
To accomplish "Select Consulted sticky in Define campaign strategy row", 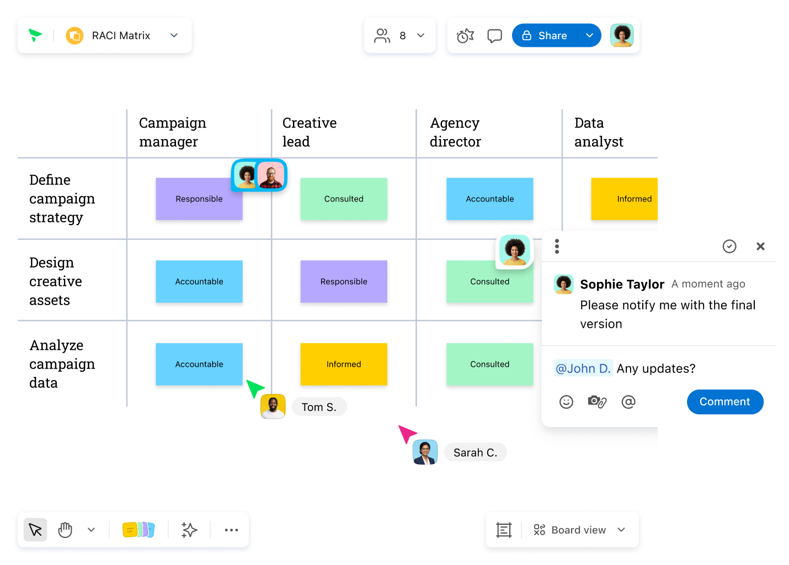I will point(344,199).
